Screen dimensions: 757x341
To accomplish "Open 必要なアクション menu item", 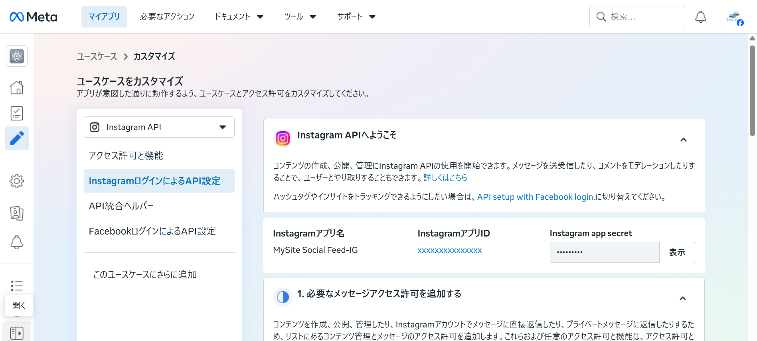I will pyautogui.click(x=167, y=17).
